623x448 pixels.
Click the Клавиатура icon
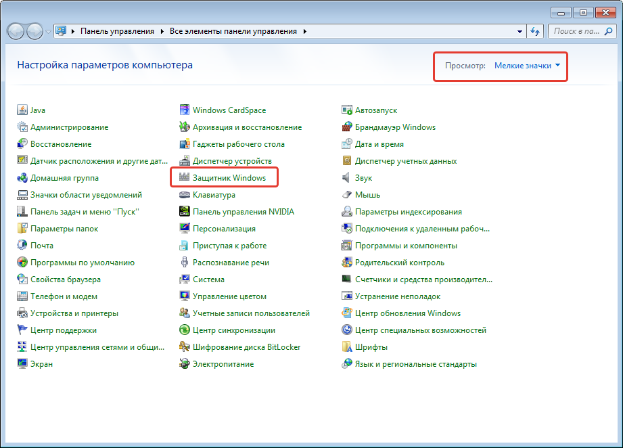[x=185, y=195]
